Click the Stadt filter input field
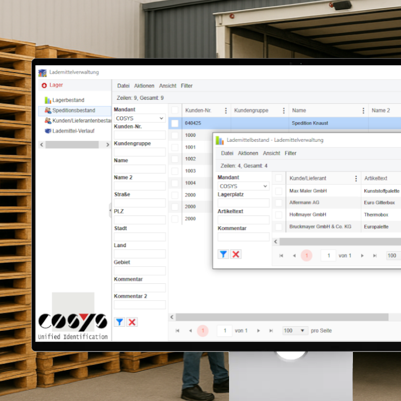401x401 pixels. pos(140,237)
